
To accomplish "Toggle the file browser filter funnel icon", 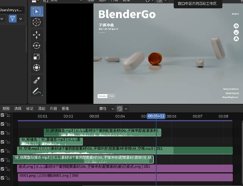I will [13, 19].
